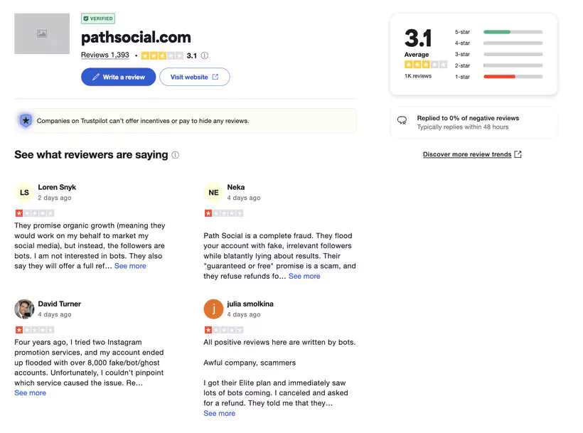Click the info icon beside the 3.1 rating
The image size is (583, 433).
tap(206, 55)
